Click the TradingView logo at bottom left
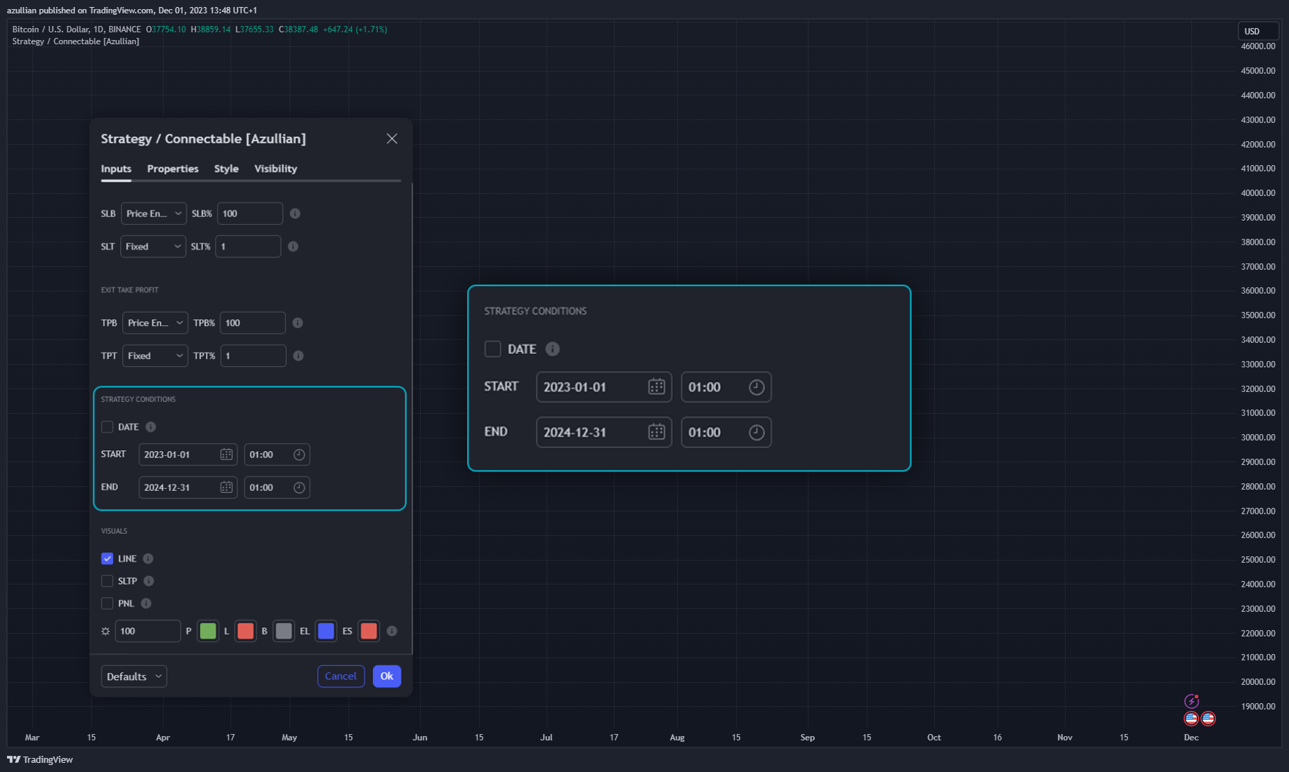The height and width of the screenshot is (772, 1289). [x=40, y=759]
